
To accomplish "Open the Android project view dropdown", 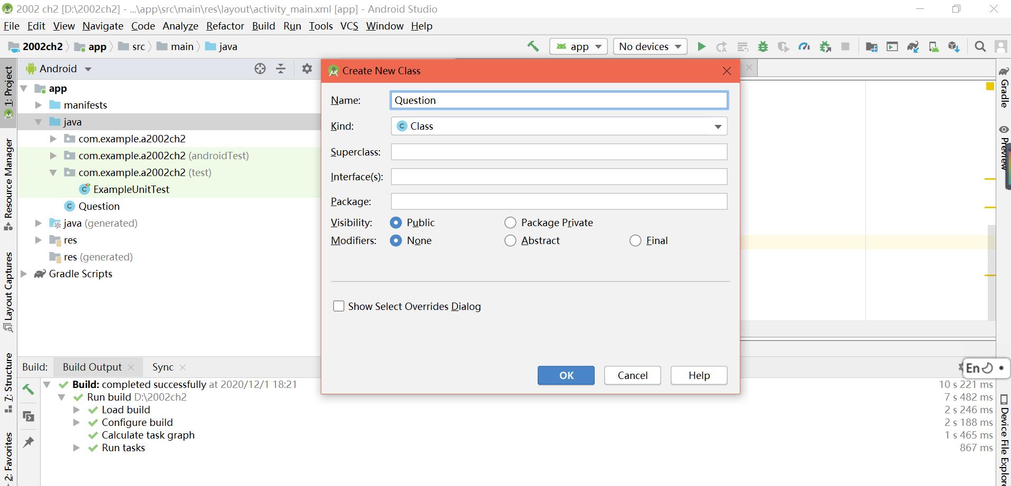I will point(59,69).
